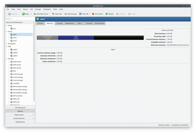This screenshot has height=133, width=196.
Task: Expand the Templates tree node
Action: pos(7,44)
